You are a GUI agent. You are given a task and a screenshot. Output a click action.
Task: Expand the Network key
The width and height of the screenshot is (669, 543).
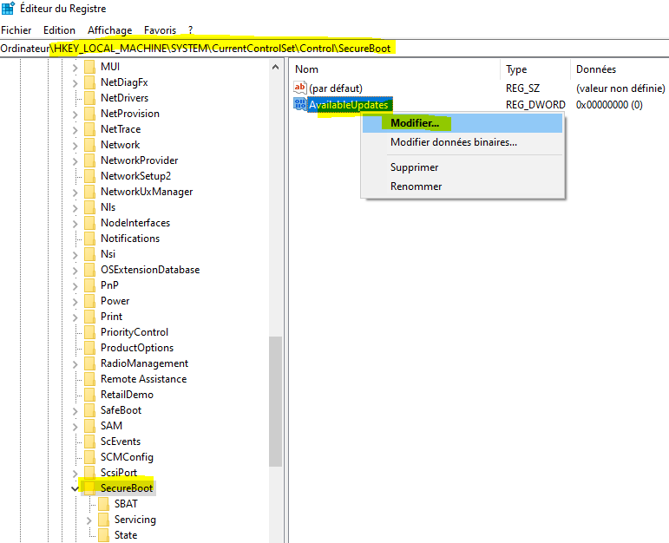coord(75,146)
